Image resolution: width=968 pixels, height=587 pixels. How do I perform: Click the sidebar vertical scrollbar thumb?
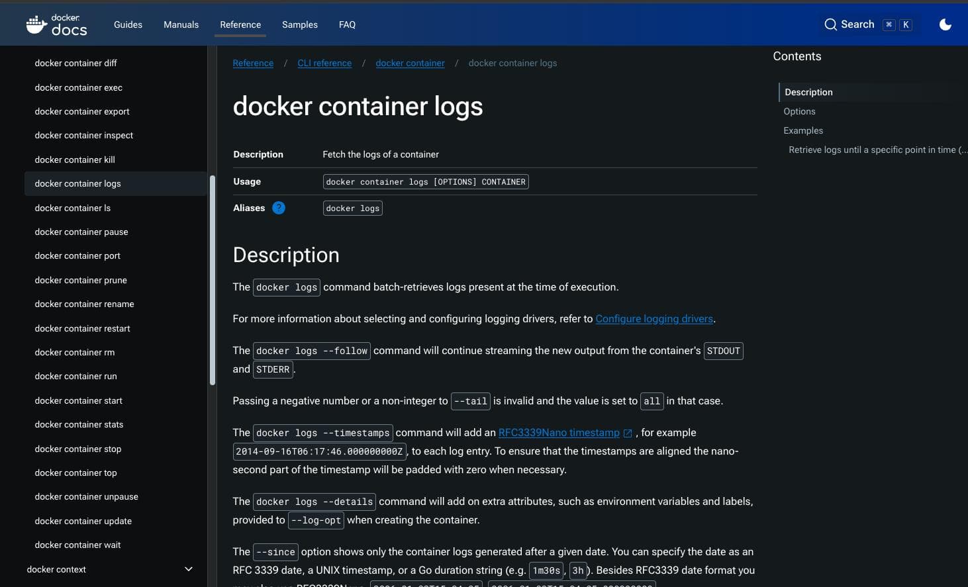click(x=213, y=280)
